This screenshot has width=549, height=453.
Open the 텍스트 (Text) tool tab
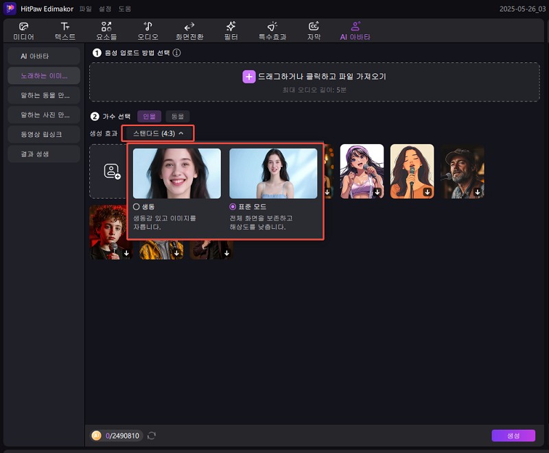click(65, 31)
